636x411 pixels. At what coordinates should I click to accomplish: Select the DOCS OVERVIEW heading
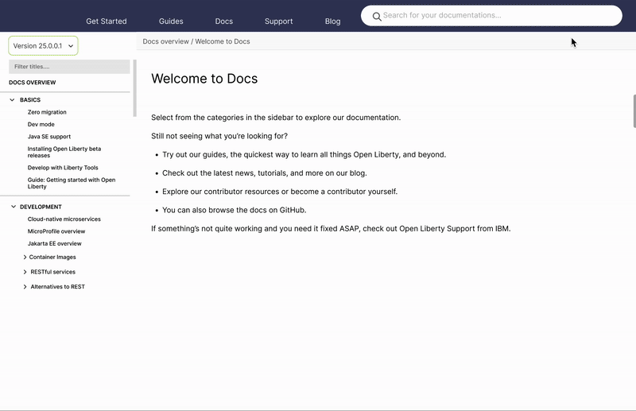(x=33, y=83)
